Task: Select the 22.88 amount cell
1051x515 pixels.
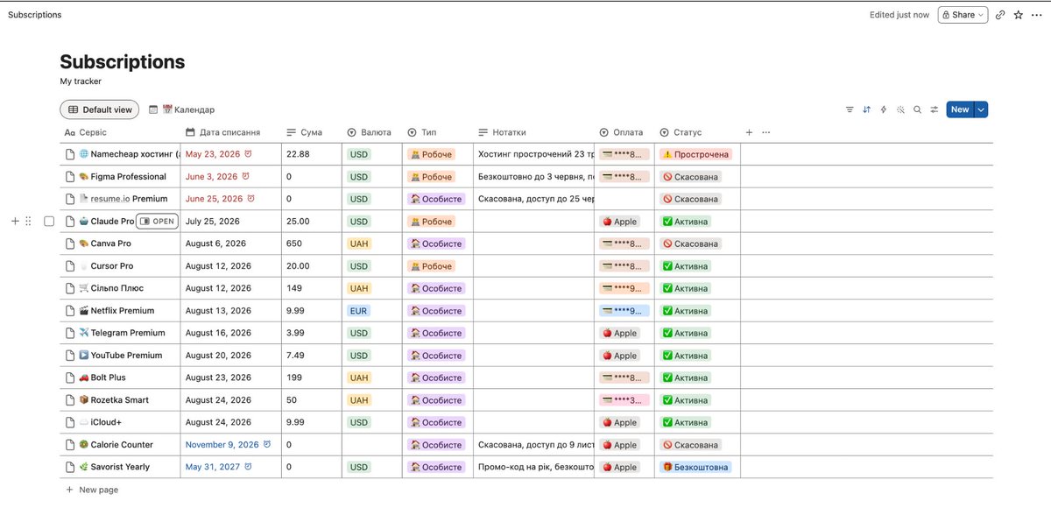Action: coord(311,154)
